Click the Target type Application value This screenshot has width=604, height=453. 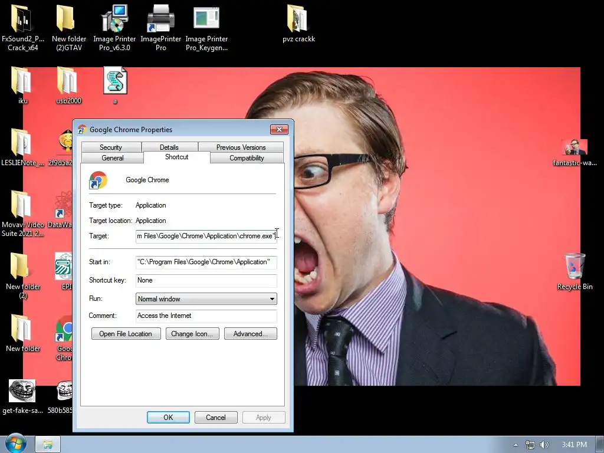click(x=150, y=205)
